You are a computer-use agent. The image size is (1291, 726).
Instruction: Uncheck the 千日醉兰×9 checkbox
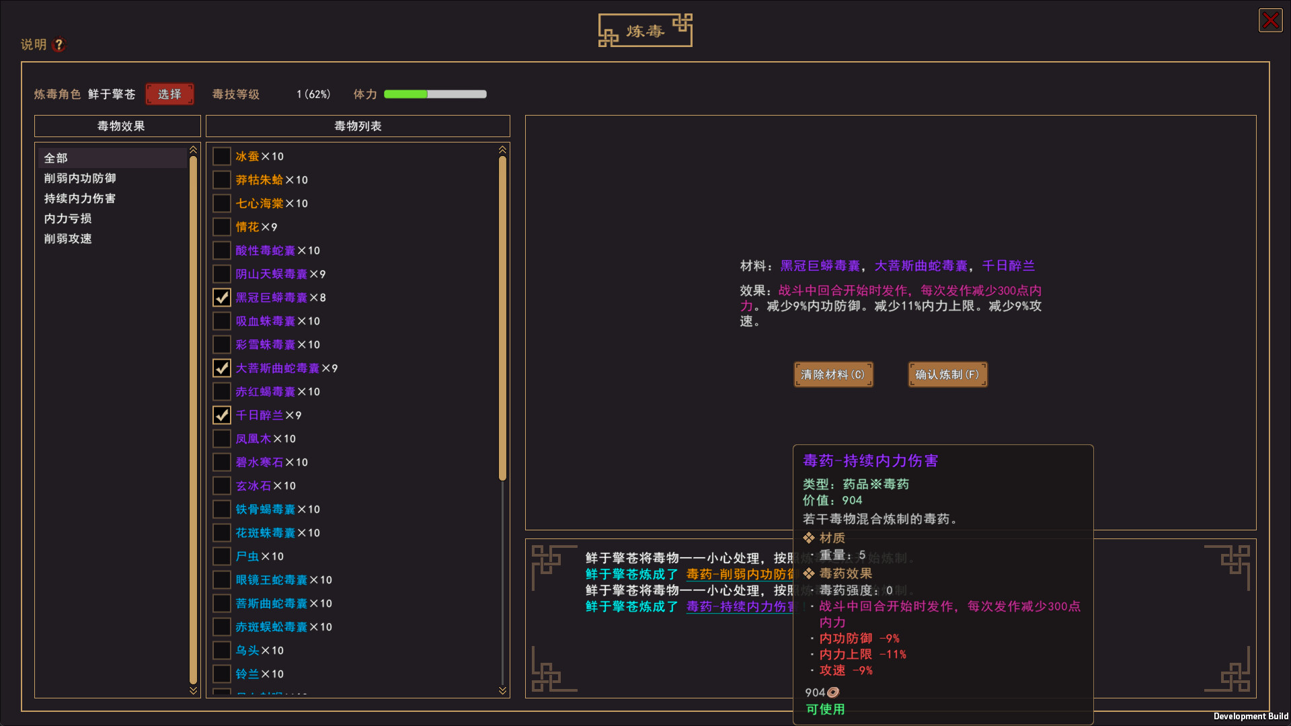222,415
